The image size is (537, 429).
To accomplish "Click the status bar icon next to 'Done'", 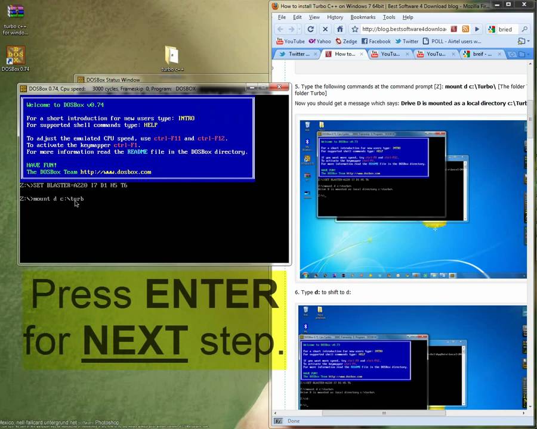I will [x=279, y=421].
